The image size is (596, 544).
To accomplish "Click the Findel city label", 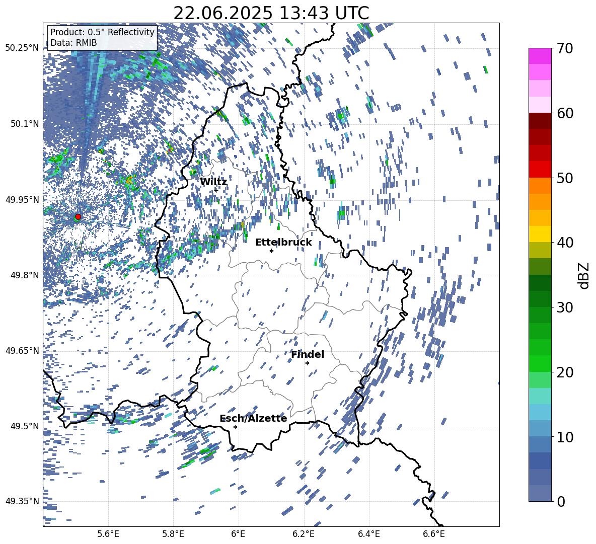I will [x=308, y=354].
